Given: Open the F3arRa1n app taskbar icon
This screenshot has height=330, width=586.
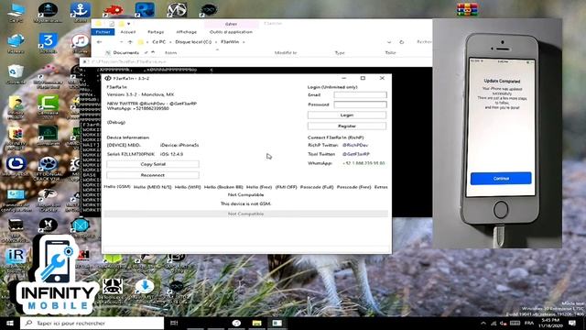Looking at the screenshot, I should coord(277,323).
